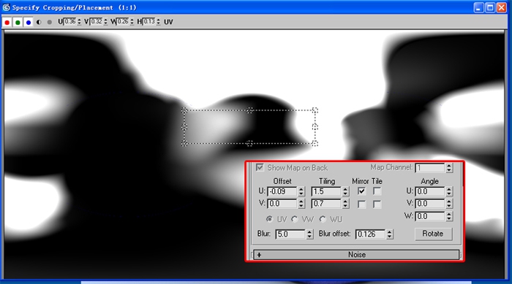This screenshot has height=284, width=512.
Task: Enable the U Tile checkbox
Action: [377, 191]
